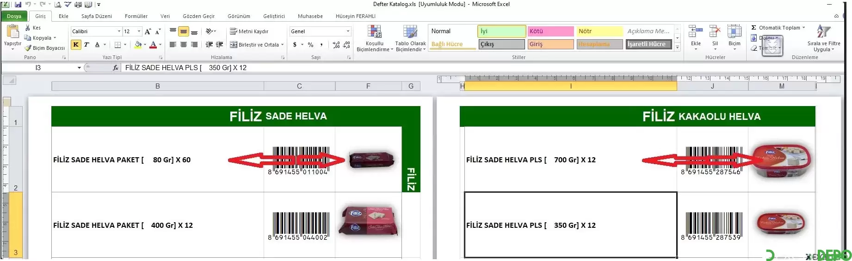Select column B header
Screen dimensions: 852x261
click(x=158, y=86)
